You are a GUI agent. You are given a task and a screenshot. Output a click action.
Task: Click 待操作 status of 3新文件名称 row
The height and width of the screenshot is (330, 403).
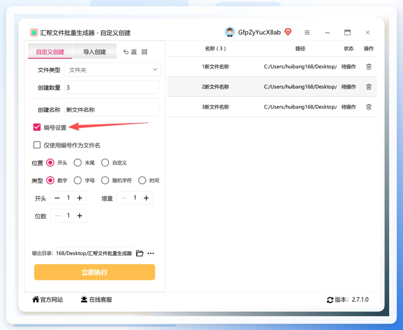point(349,107)
